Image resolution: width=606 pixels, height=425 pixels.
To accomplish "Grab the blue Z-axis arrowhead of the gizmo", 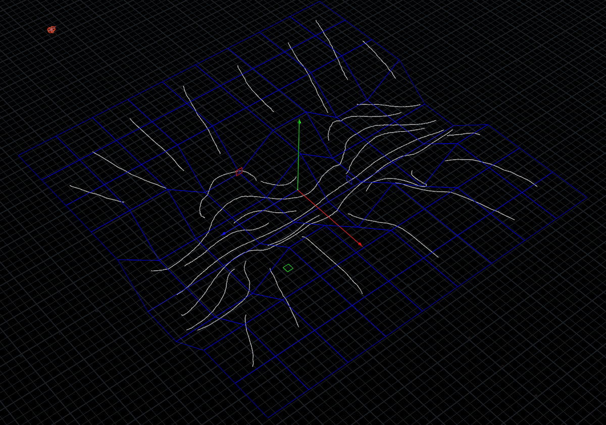I will pos(224,234).
